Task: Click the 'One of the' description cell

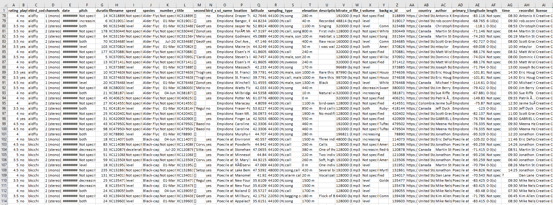Action: click(x=327, y=150)
